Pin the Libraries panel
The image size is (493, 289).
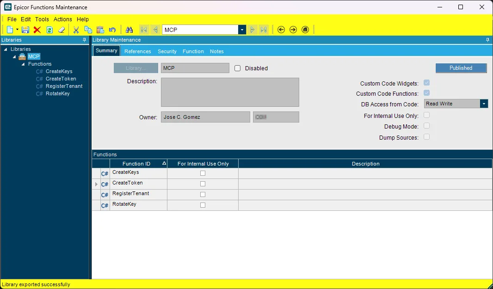click(84, 40)
